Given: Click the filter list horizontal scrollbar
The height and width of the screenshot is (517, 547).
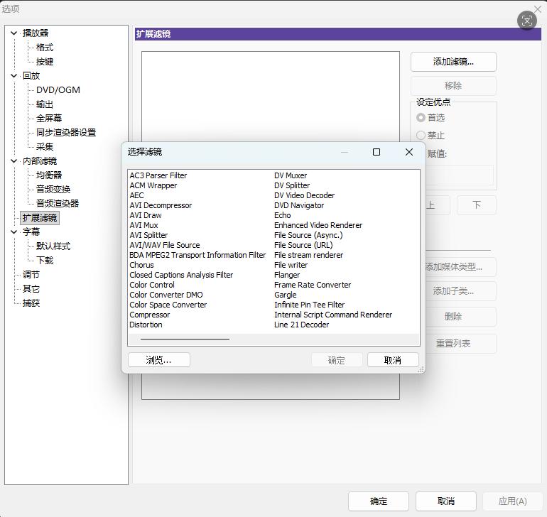Looking at the screenshot, I should click(x=185, y=339).
